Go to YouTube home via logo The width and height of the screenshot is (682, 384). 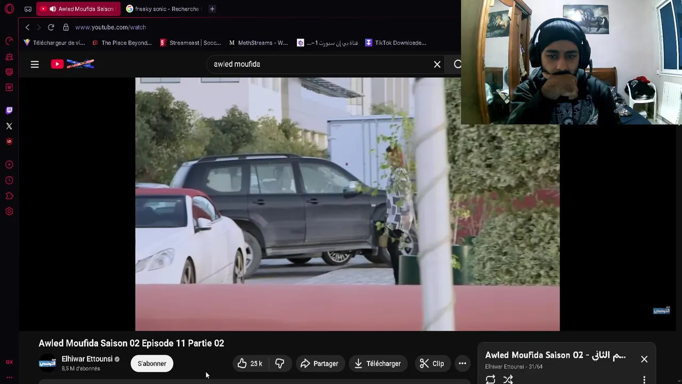[72, 64]
